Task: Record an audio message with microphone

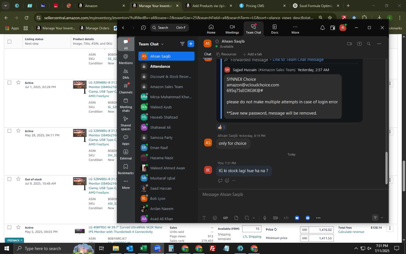Action: 265,218
